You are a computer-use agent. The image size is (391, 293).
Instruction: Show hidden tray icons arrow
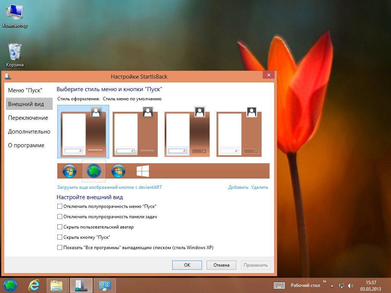pos(332,286)
